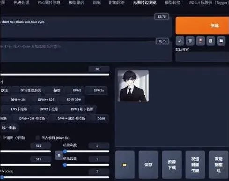Toggle the 平铺图 (平铺) checkbox
Image resolution: width=229 pixels, height=181 pixels.
point(1,138)
